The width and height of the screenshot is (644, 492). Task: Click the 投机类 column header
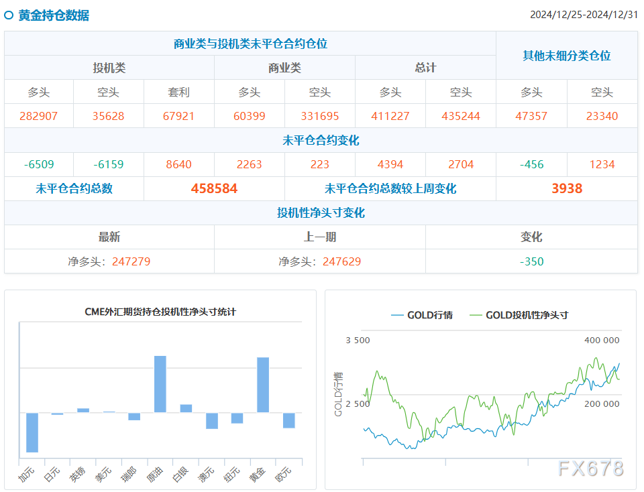click(107, 67)
